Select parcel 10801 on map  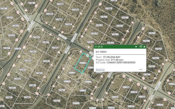[x=72, y=73]
